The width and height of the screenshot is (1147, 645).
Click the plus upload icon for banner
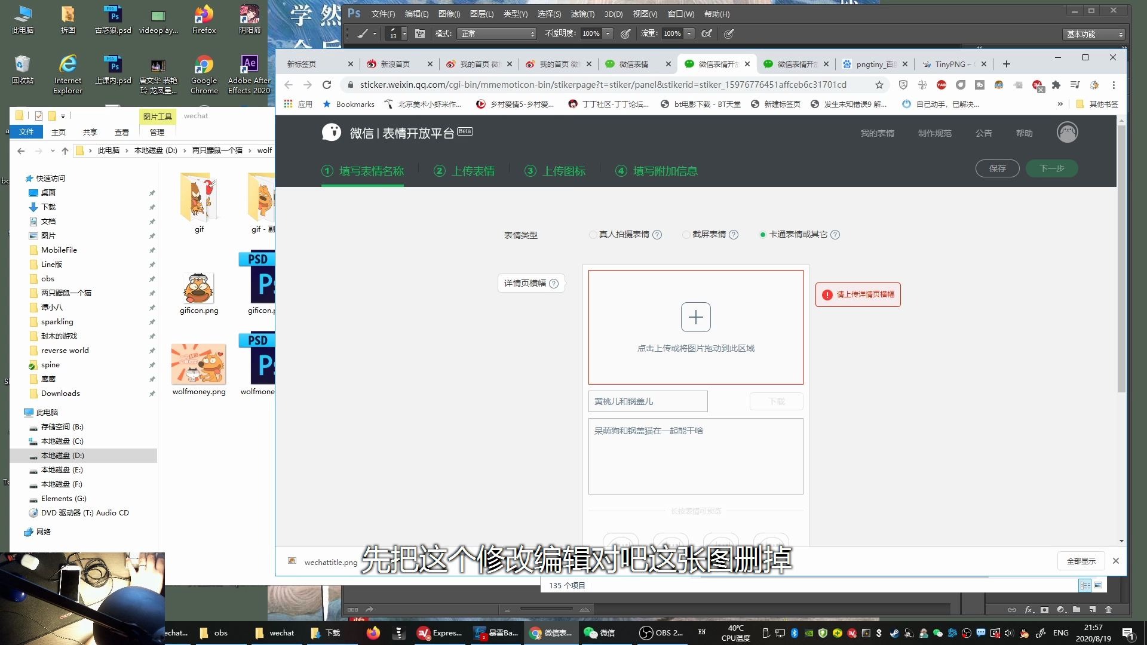[695, 317]
